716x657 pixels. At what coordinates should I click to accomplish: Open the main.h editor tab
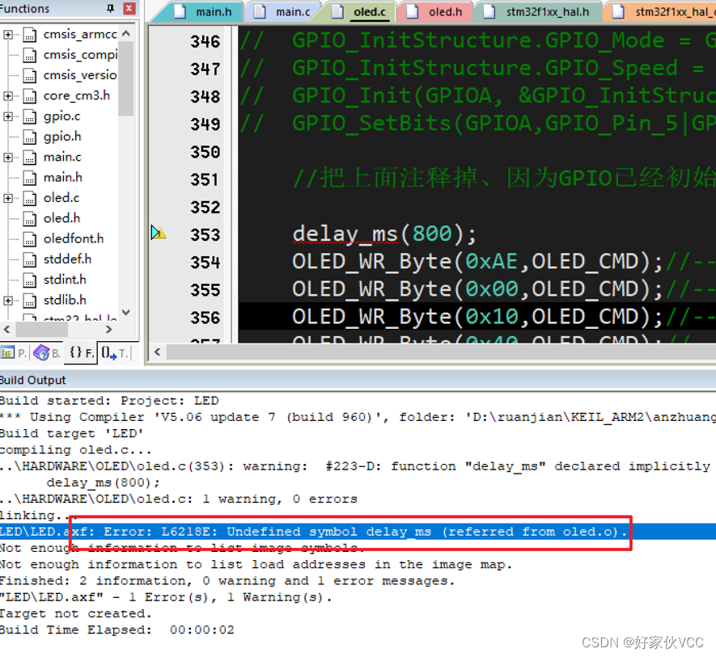(204, 11)
